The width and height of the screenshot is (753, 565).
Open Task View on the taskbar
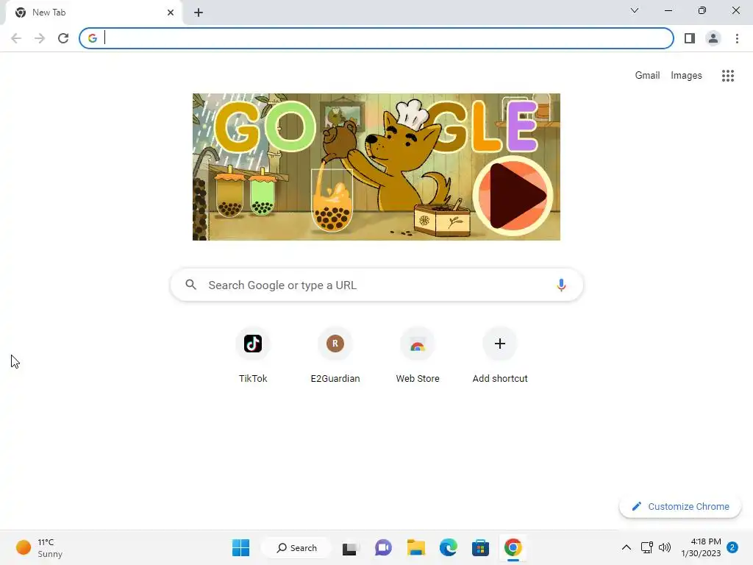(350, 547)
